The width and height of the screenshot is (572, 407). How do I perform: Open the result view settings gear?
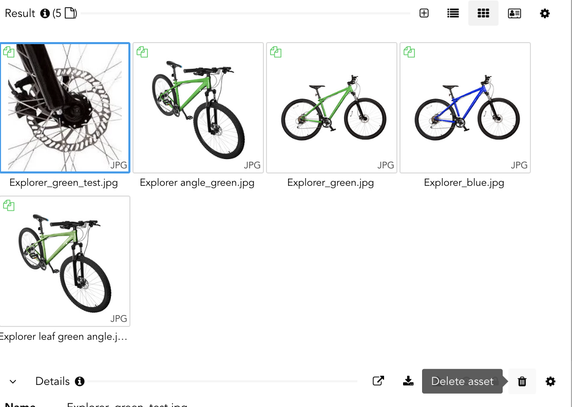click(545, 13)
